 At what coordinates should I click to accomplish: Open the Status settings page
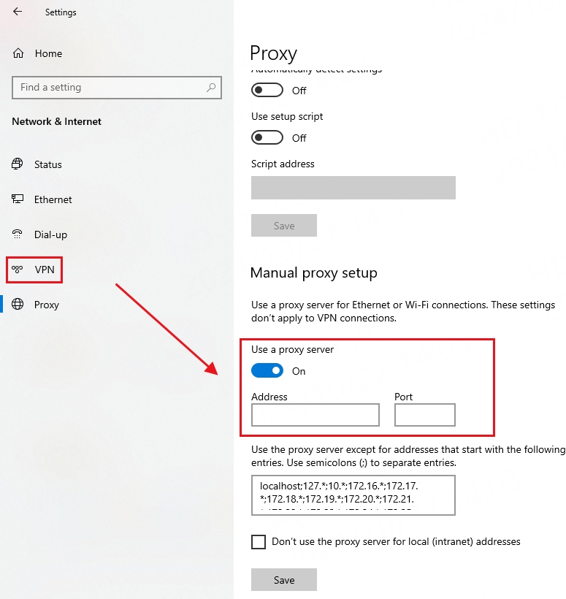48,164
